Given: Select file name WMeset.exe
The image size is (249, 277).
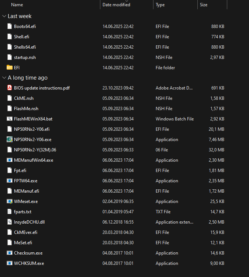Looking at the screenshot, I should point(26,201).
